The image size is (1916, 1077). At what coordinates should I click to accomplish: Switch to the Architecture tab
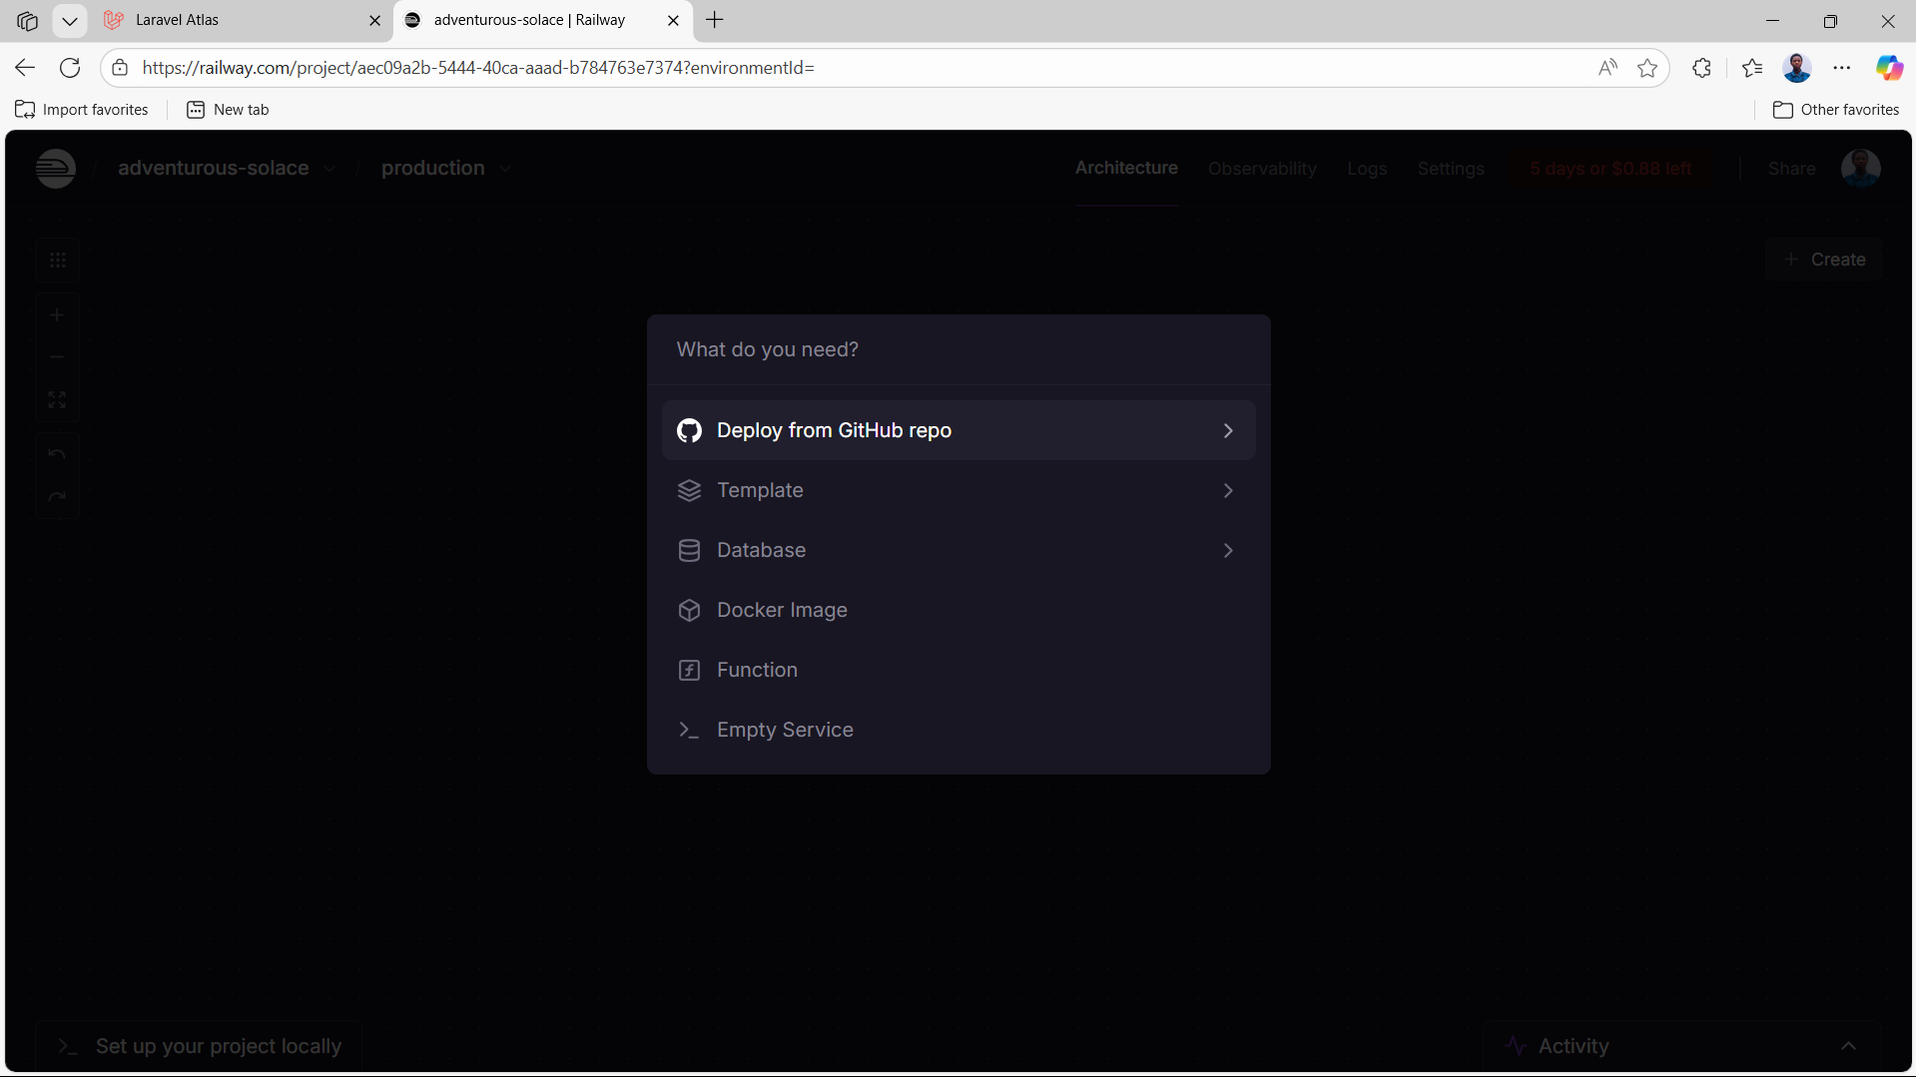point(1126,168)
